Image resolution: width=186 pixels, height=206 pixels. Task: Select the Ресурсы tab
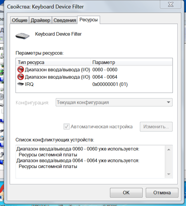point(89,20)
